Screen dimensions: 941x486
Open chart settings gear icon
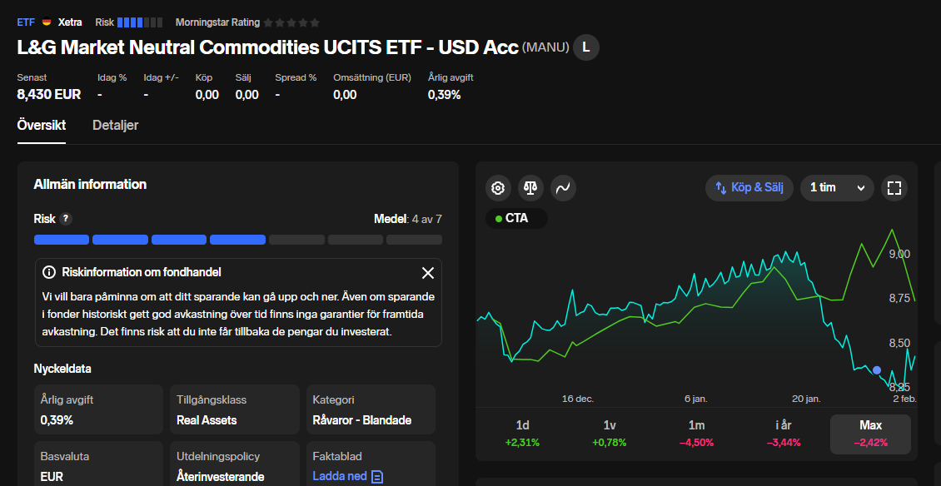(498, 188)
